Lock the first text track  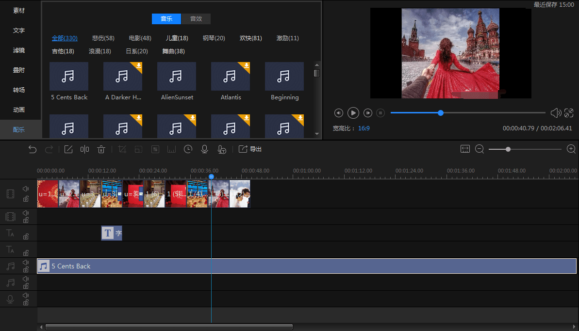click(x=26, y=236)
